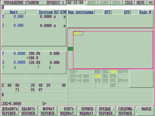Select the VOL indicator cell

[113, 81]
